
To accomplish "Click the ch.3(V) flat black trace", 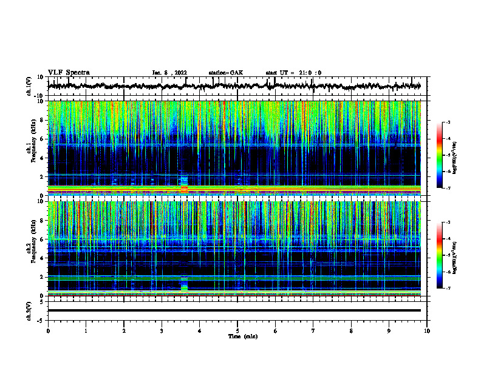I will (x=234, y=310).
